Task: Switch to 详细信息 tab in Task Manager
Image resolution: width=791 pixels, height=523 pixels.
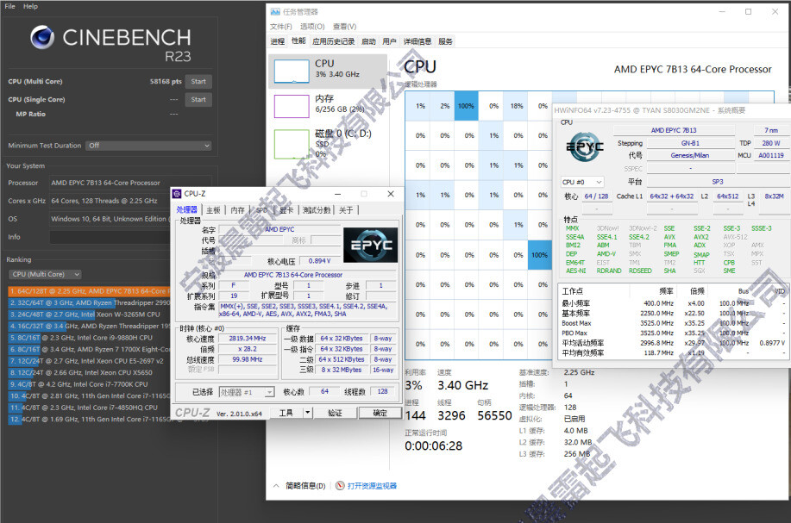Action: tap(417, 41)
